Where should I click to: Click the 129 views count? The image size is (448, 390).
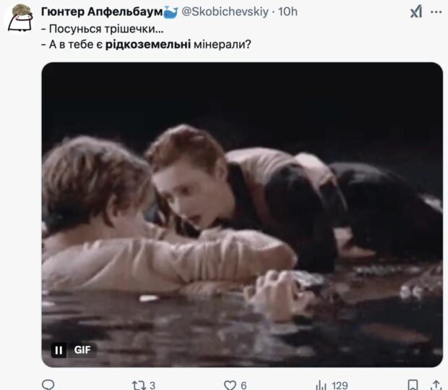340,384
